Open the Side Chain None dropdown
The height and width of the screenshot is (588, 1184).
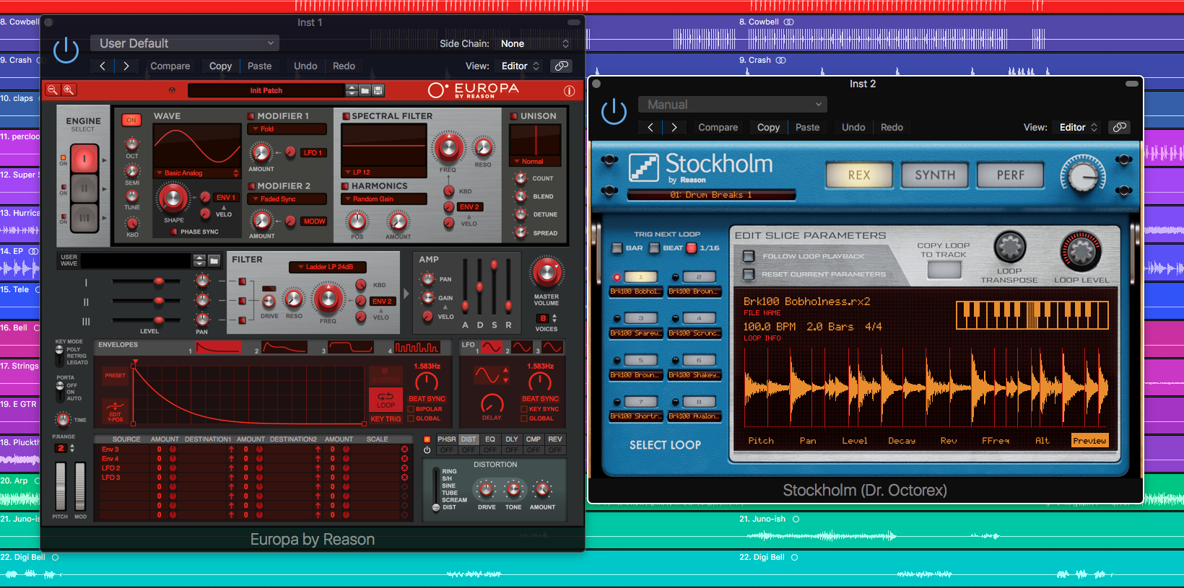534,43
